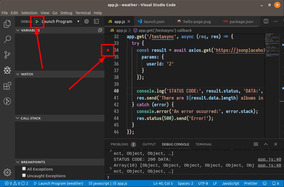Screen dimensions: 284x187
Task: Enable the Uncaught Exceptions checkbox
Action: point(24,175)
